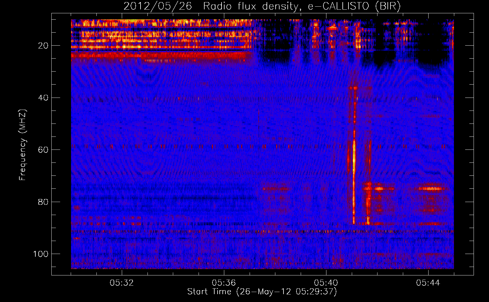Click the "05:40" time tick label

[326, 283]
